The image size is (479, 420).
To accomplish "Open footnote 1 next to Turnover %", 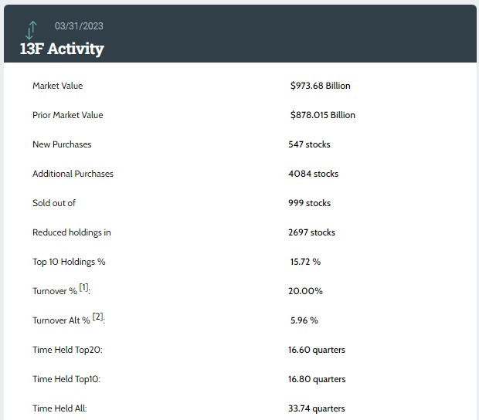I will pyautogui.click(x=84, y=288).
